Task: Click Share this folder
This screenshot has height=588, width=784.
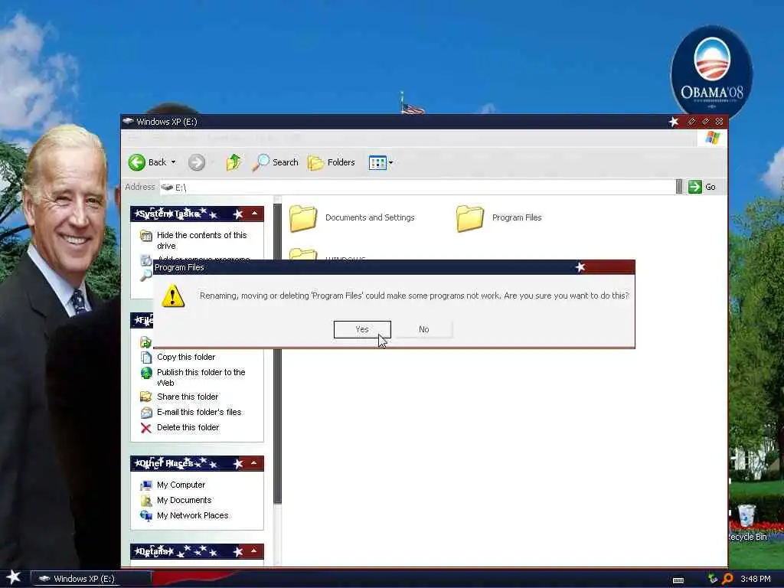Action: 188,397
